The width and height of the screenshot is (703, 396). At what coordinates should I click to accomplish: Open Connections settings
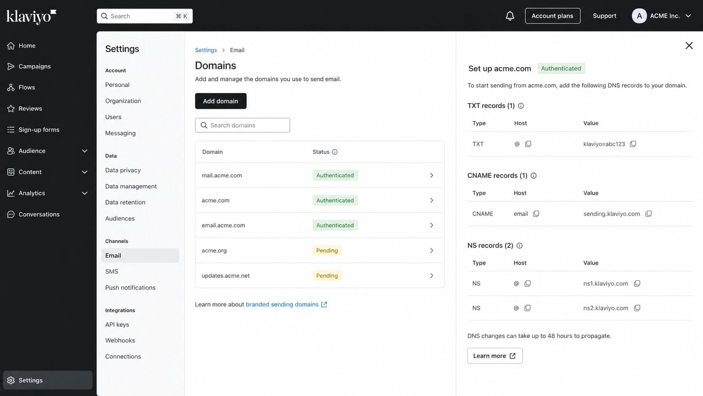coord(123,356)
